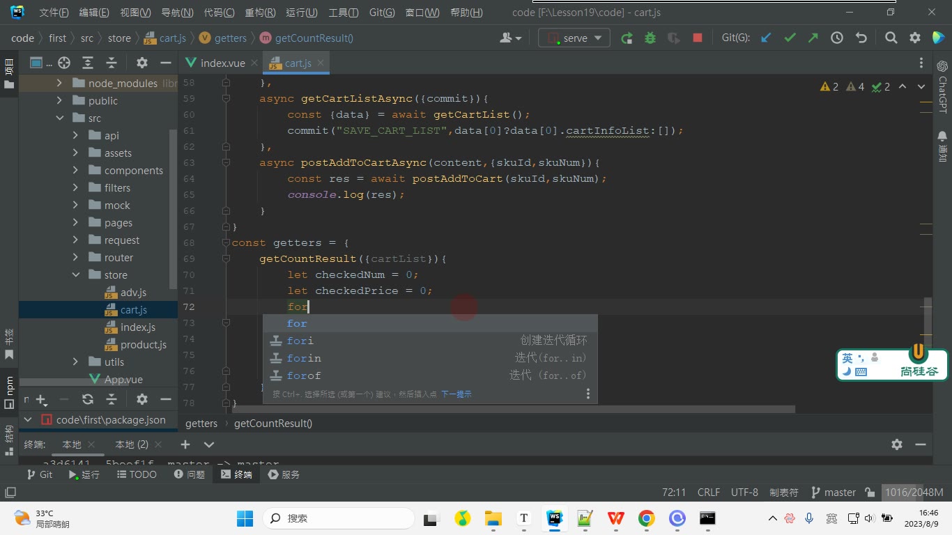Locate opened file in project tree
The image size is (952, 535).
click(x=64, y=63)
